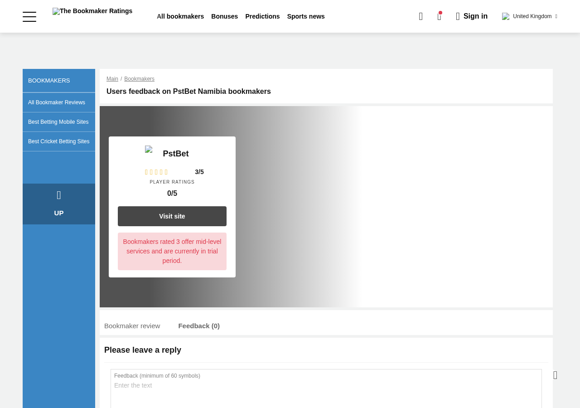Click the 'Bookmakers rated 3' notice text

172,251
